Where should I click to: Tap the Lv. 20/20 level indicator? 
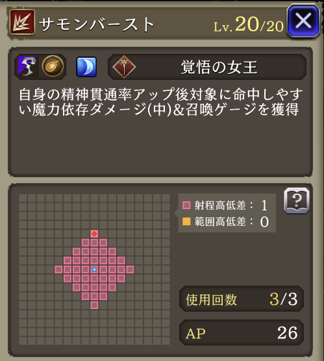(x=249, y=25)
